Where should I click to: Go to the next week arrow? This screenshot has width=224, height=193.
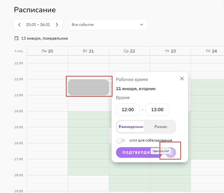point(57,25)
